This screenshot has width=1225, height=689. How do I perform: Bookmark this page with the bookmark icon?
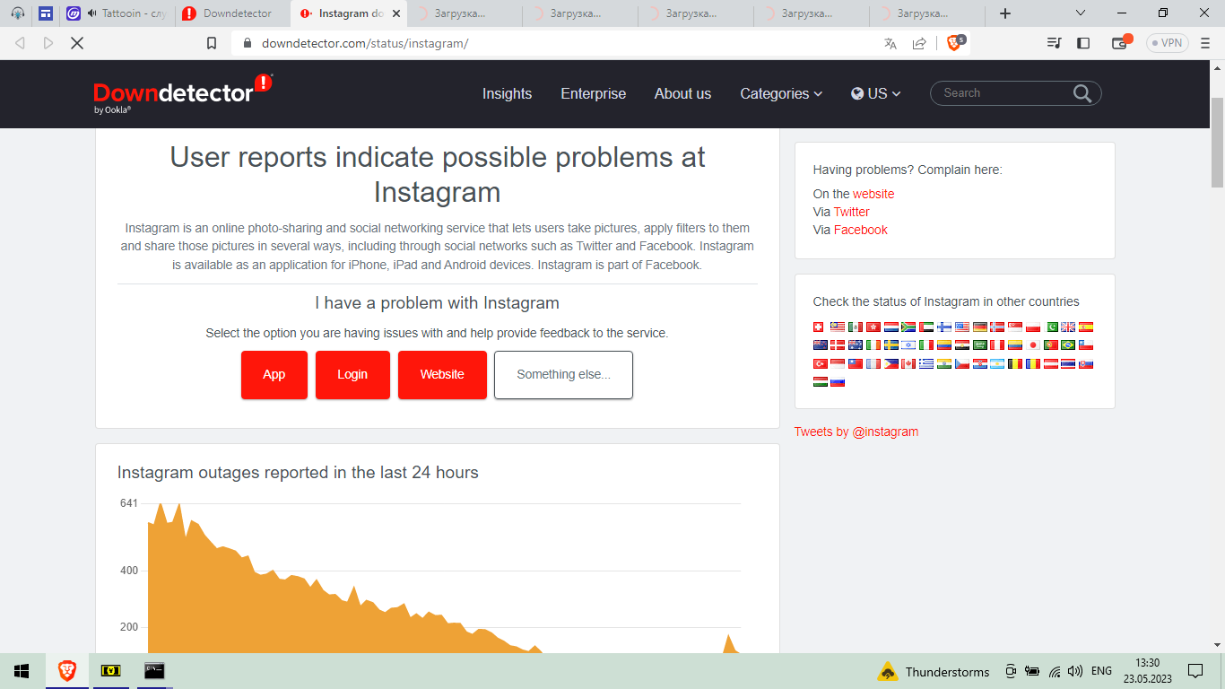tap(212, 43)
